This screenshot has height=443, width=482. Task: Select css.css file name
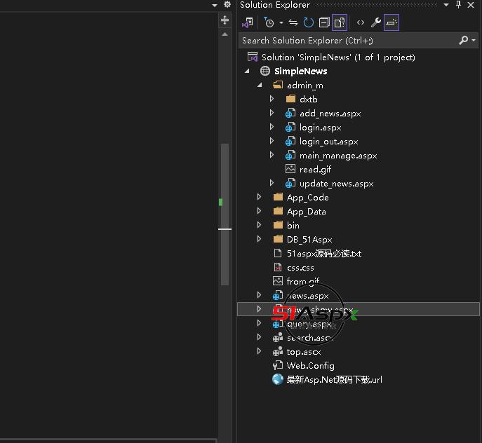pyautogui.click(x=300, y=268)
